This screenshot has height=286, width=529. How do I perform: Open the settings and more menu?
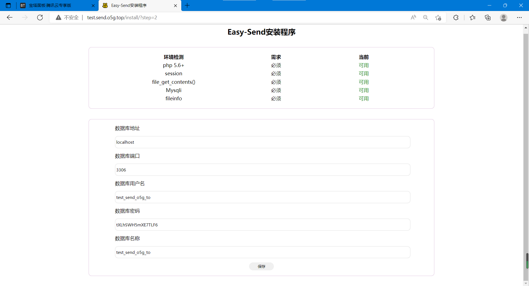[x=519, y=18]
